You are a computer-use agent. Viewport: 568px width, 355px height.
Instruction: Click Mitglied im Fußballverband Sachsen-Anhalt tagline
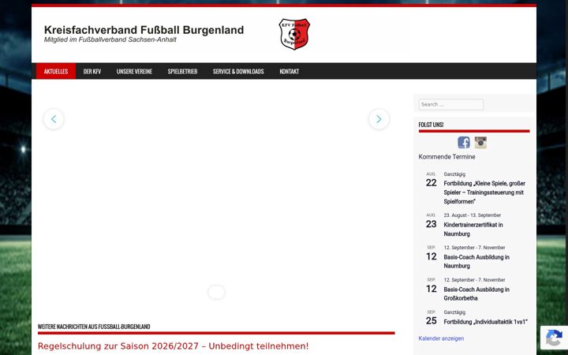click(110, 39)
